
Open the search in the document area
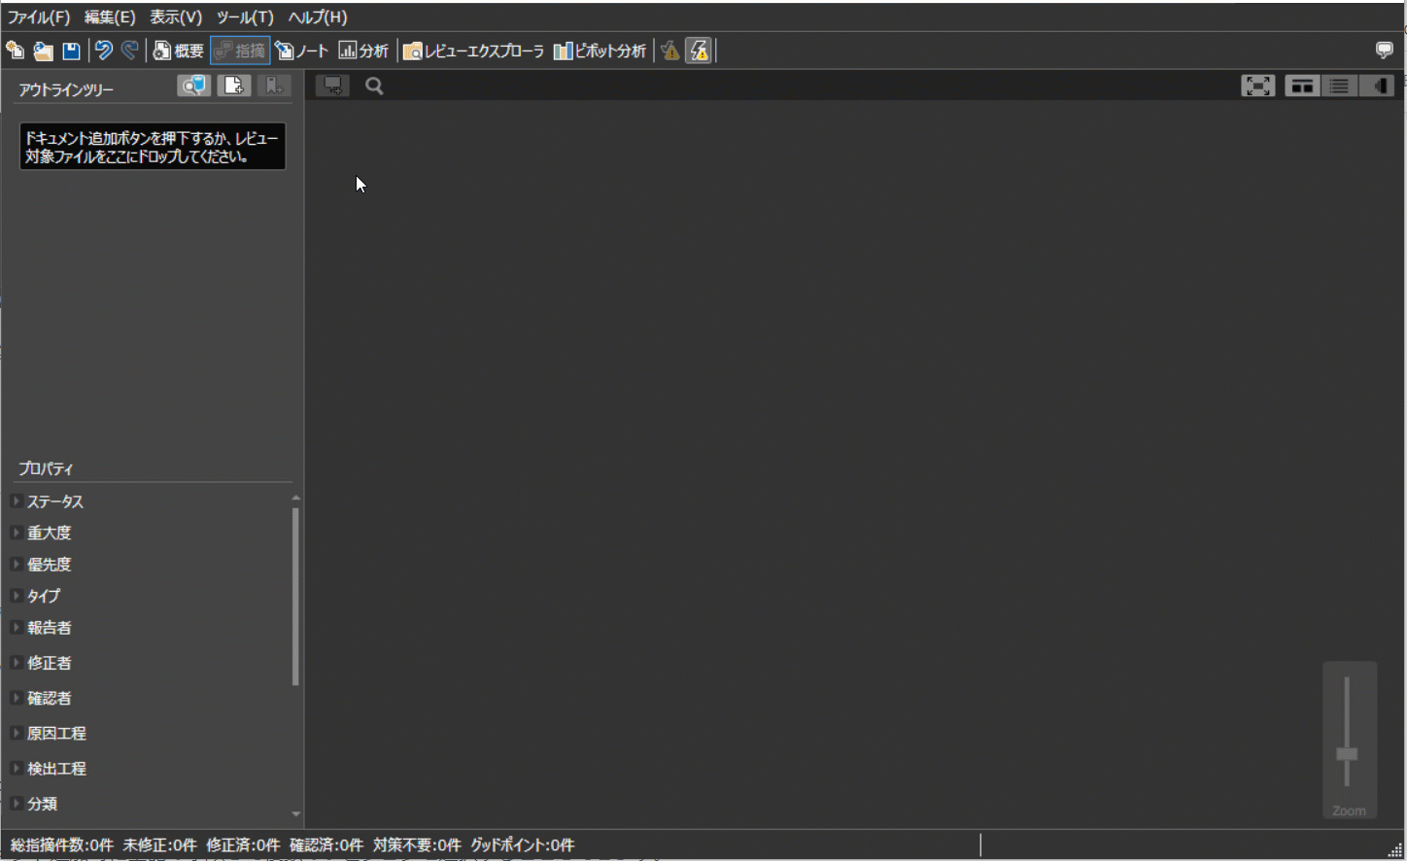(374, 86)
